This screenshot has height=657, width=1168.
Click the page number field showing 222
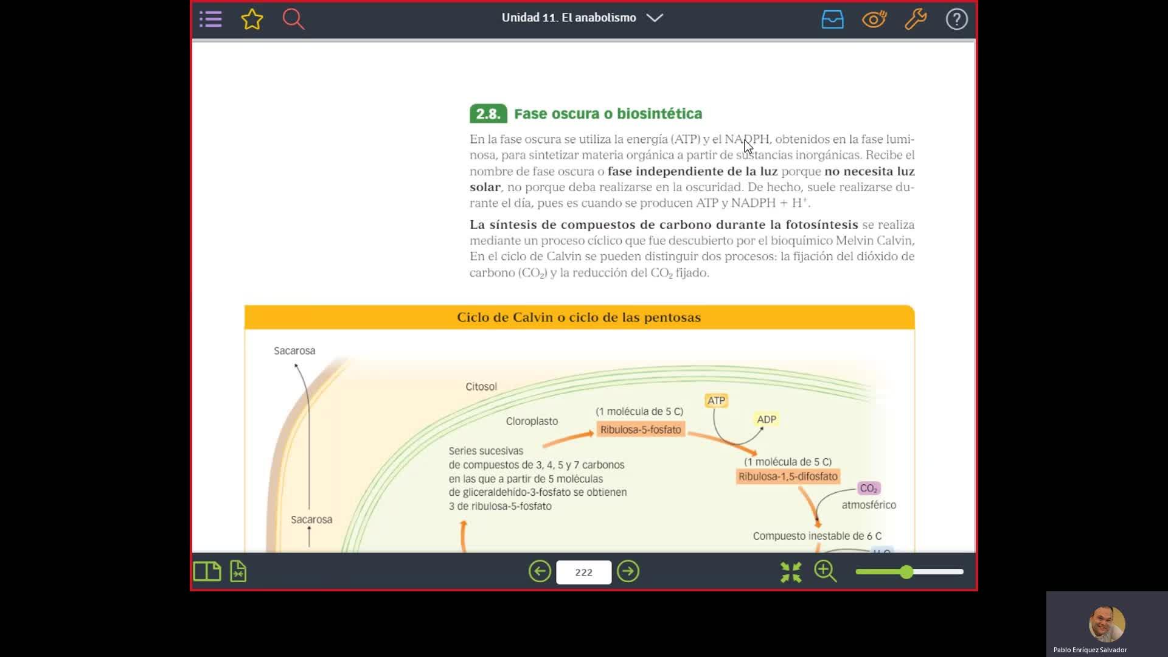point(583,572)
